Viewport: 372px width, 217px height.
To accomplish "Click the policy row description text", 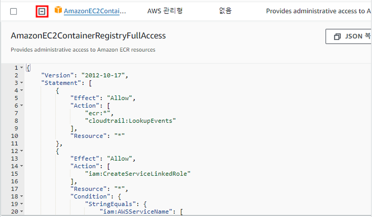I will (319, 11).
